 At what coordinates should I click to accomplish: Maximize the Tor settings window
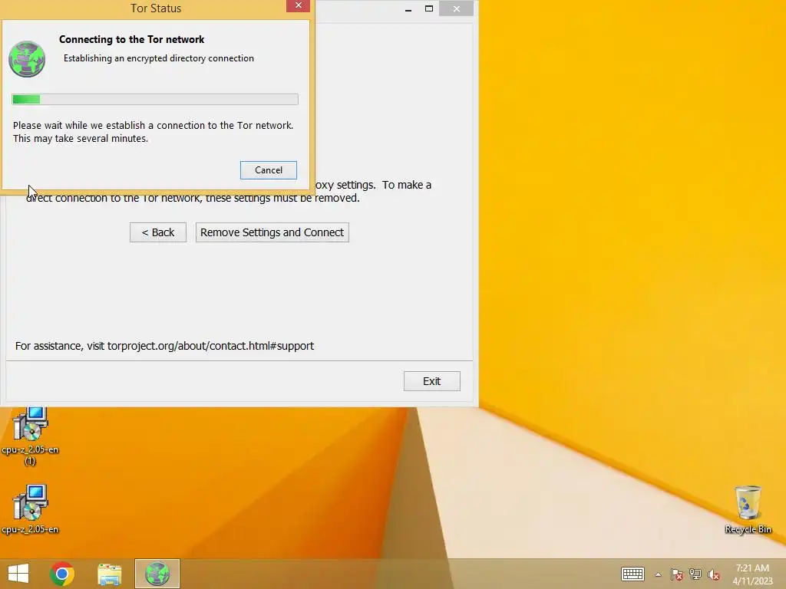pyautogui.click(x=429, y=8)
